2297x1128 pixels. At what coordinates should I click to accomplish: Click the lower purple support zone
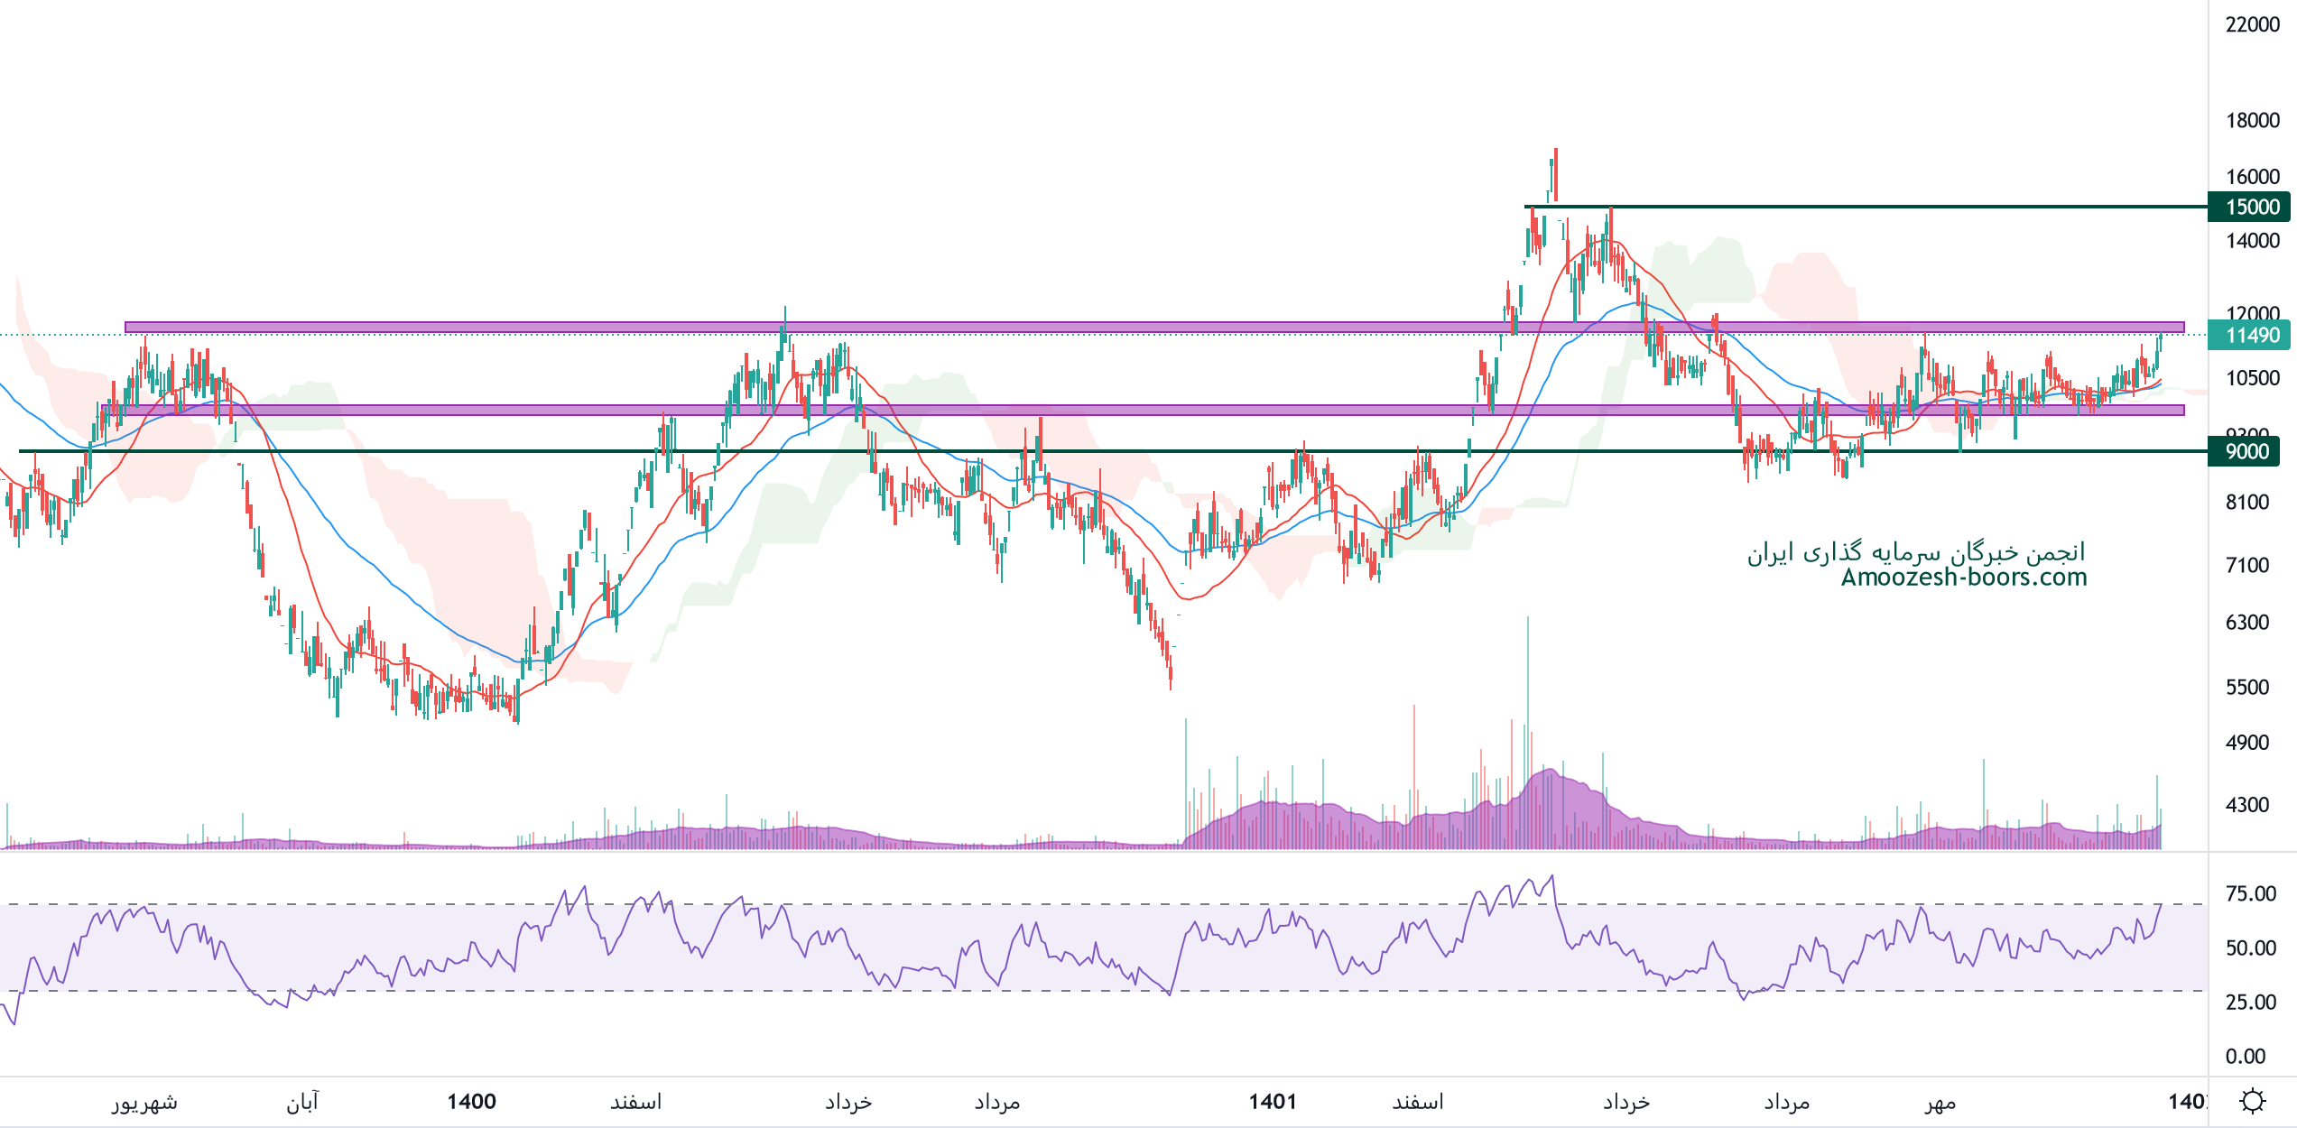(x=1083, y=410)
